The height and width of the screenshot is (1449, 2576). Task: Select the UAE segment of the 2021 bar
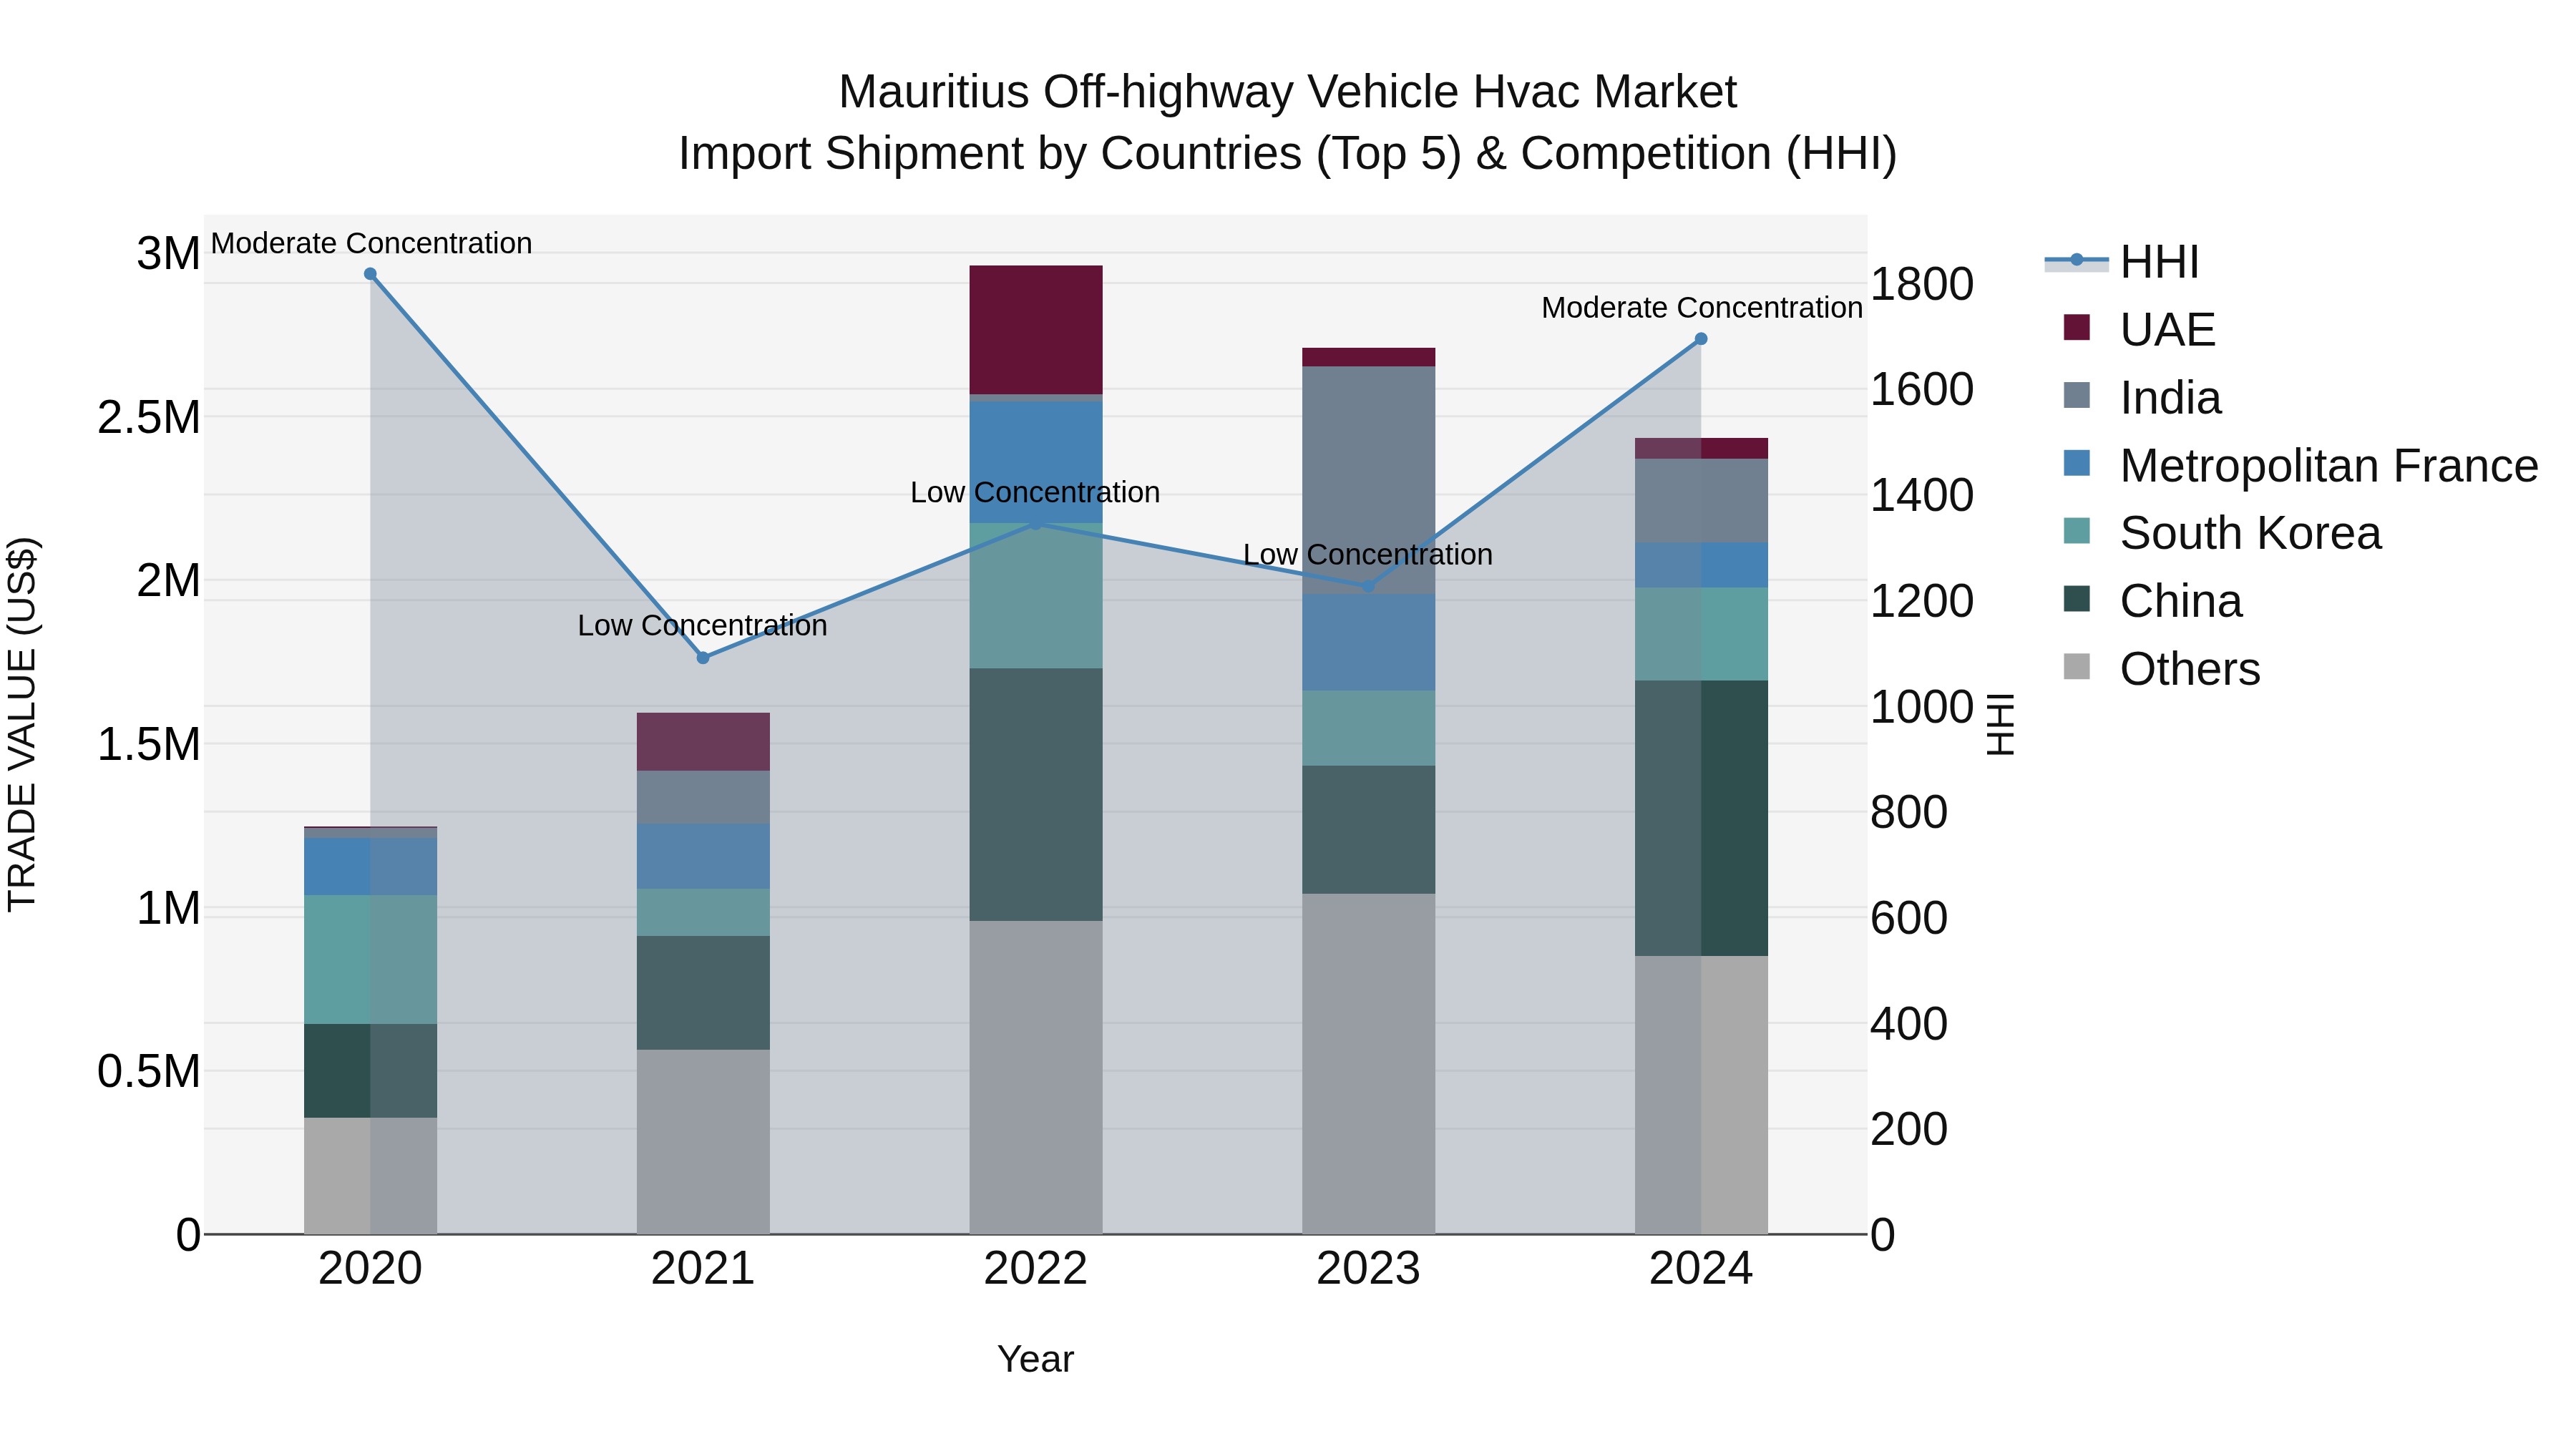(703, 742)
